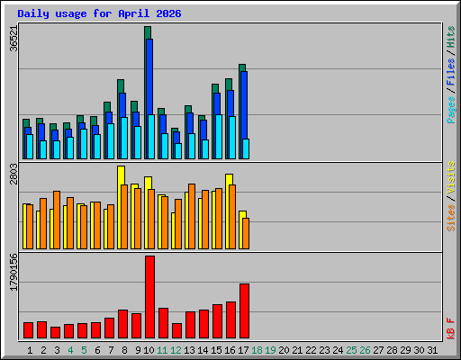The height and width of the screenshot is (360, 461).
Task: Click the cyan Pages bar for day 12
Action: 178,151
